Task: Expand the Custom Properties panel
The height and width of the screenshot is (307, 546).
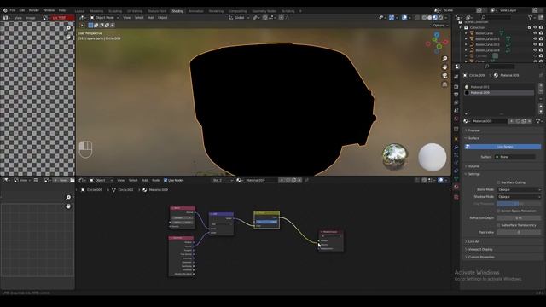Action: [481, 257]
